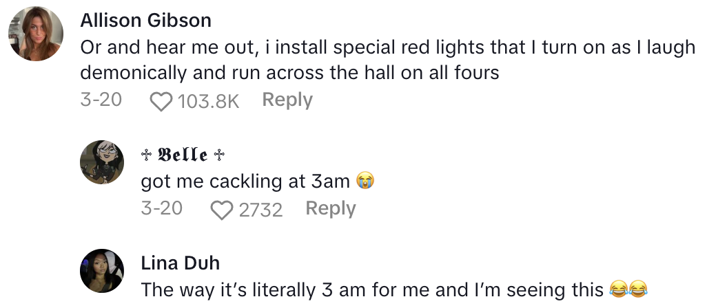Click the 2732 like count
The image size is (707, 308).
[260, 210]
